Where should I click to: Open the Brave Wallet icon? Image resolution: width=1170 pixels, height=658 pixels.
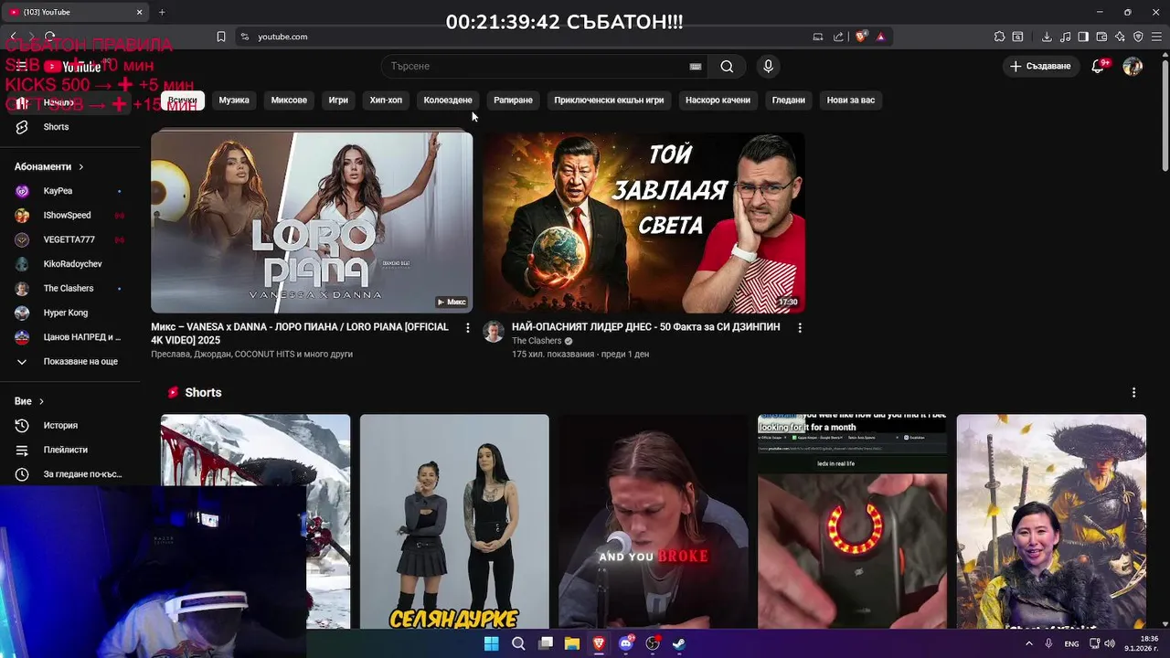point(1101,37)
